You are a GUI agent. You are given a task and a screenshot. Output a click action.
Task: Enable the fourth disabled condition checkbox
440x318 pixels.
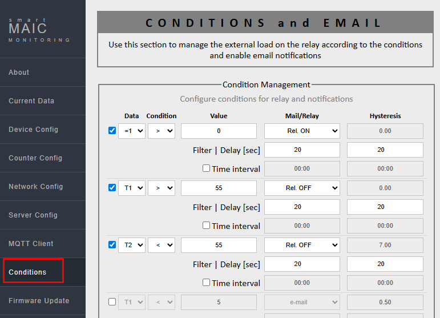pyautogui.click(x=112, y=302)
